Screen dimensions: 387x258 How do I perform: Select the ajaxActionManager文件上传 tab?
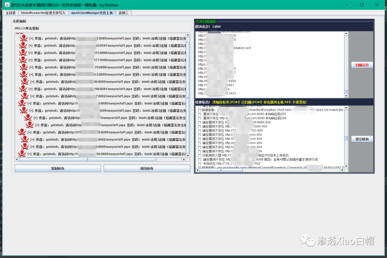(92, 13)
